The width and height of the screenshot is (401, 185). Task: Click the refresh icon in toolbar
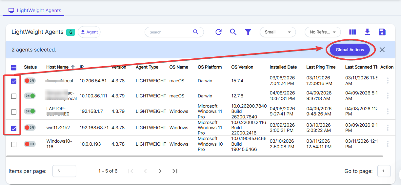[218, 32]
